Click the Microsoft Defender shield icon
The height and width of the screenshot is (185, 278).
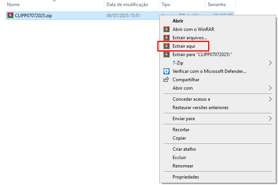click(166, 71)
